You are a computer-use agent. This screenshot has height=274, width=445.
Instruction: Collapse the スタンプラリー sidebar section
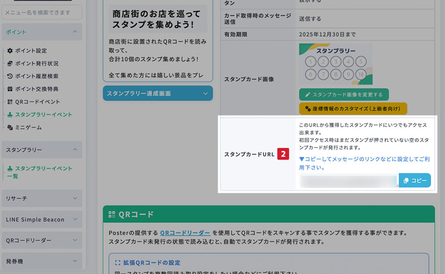tap(75, 150)
